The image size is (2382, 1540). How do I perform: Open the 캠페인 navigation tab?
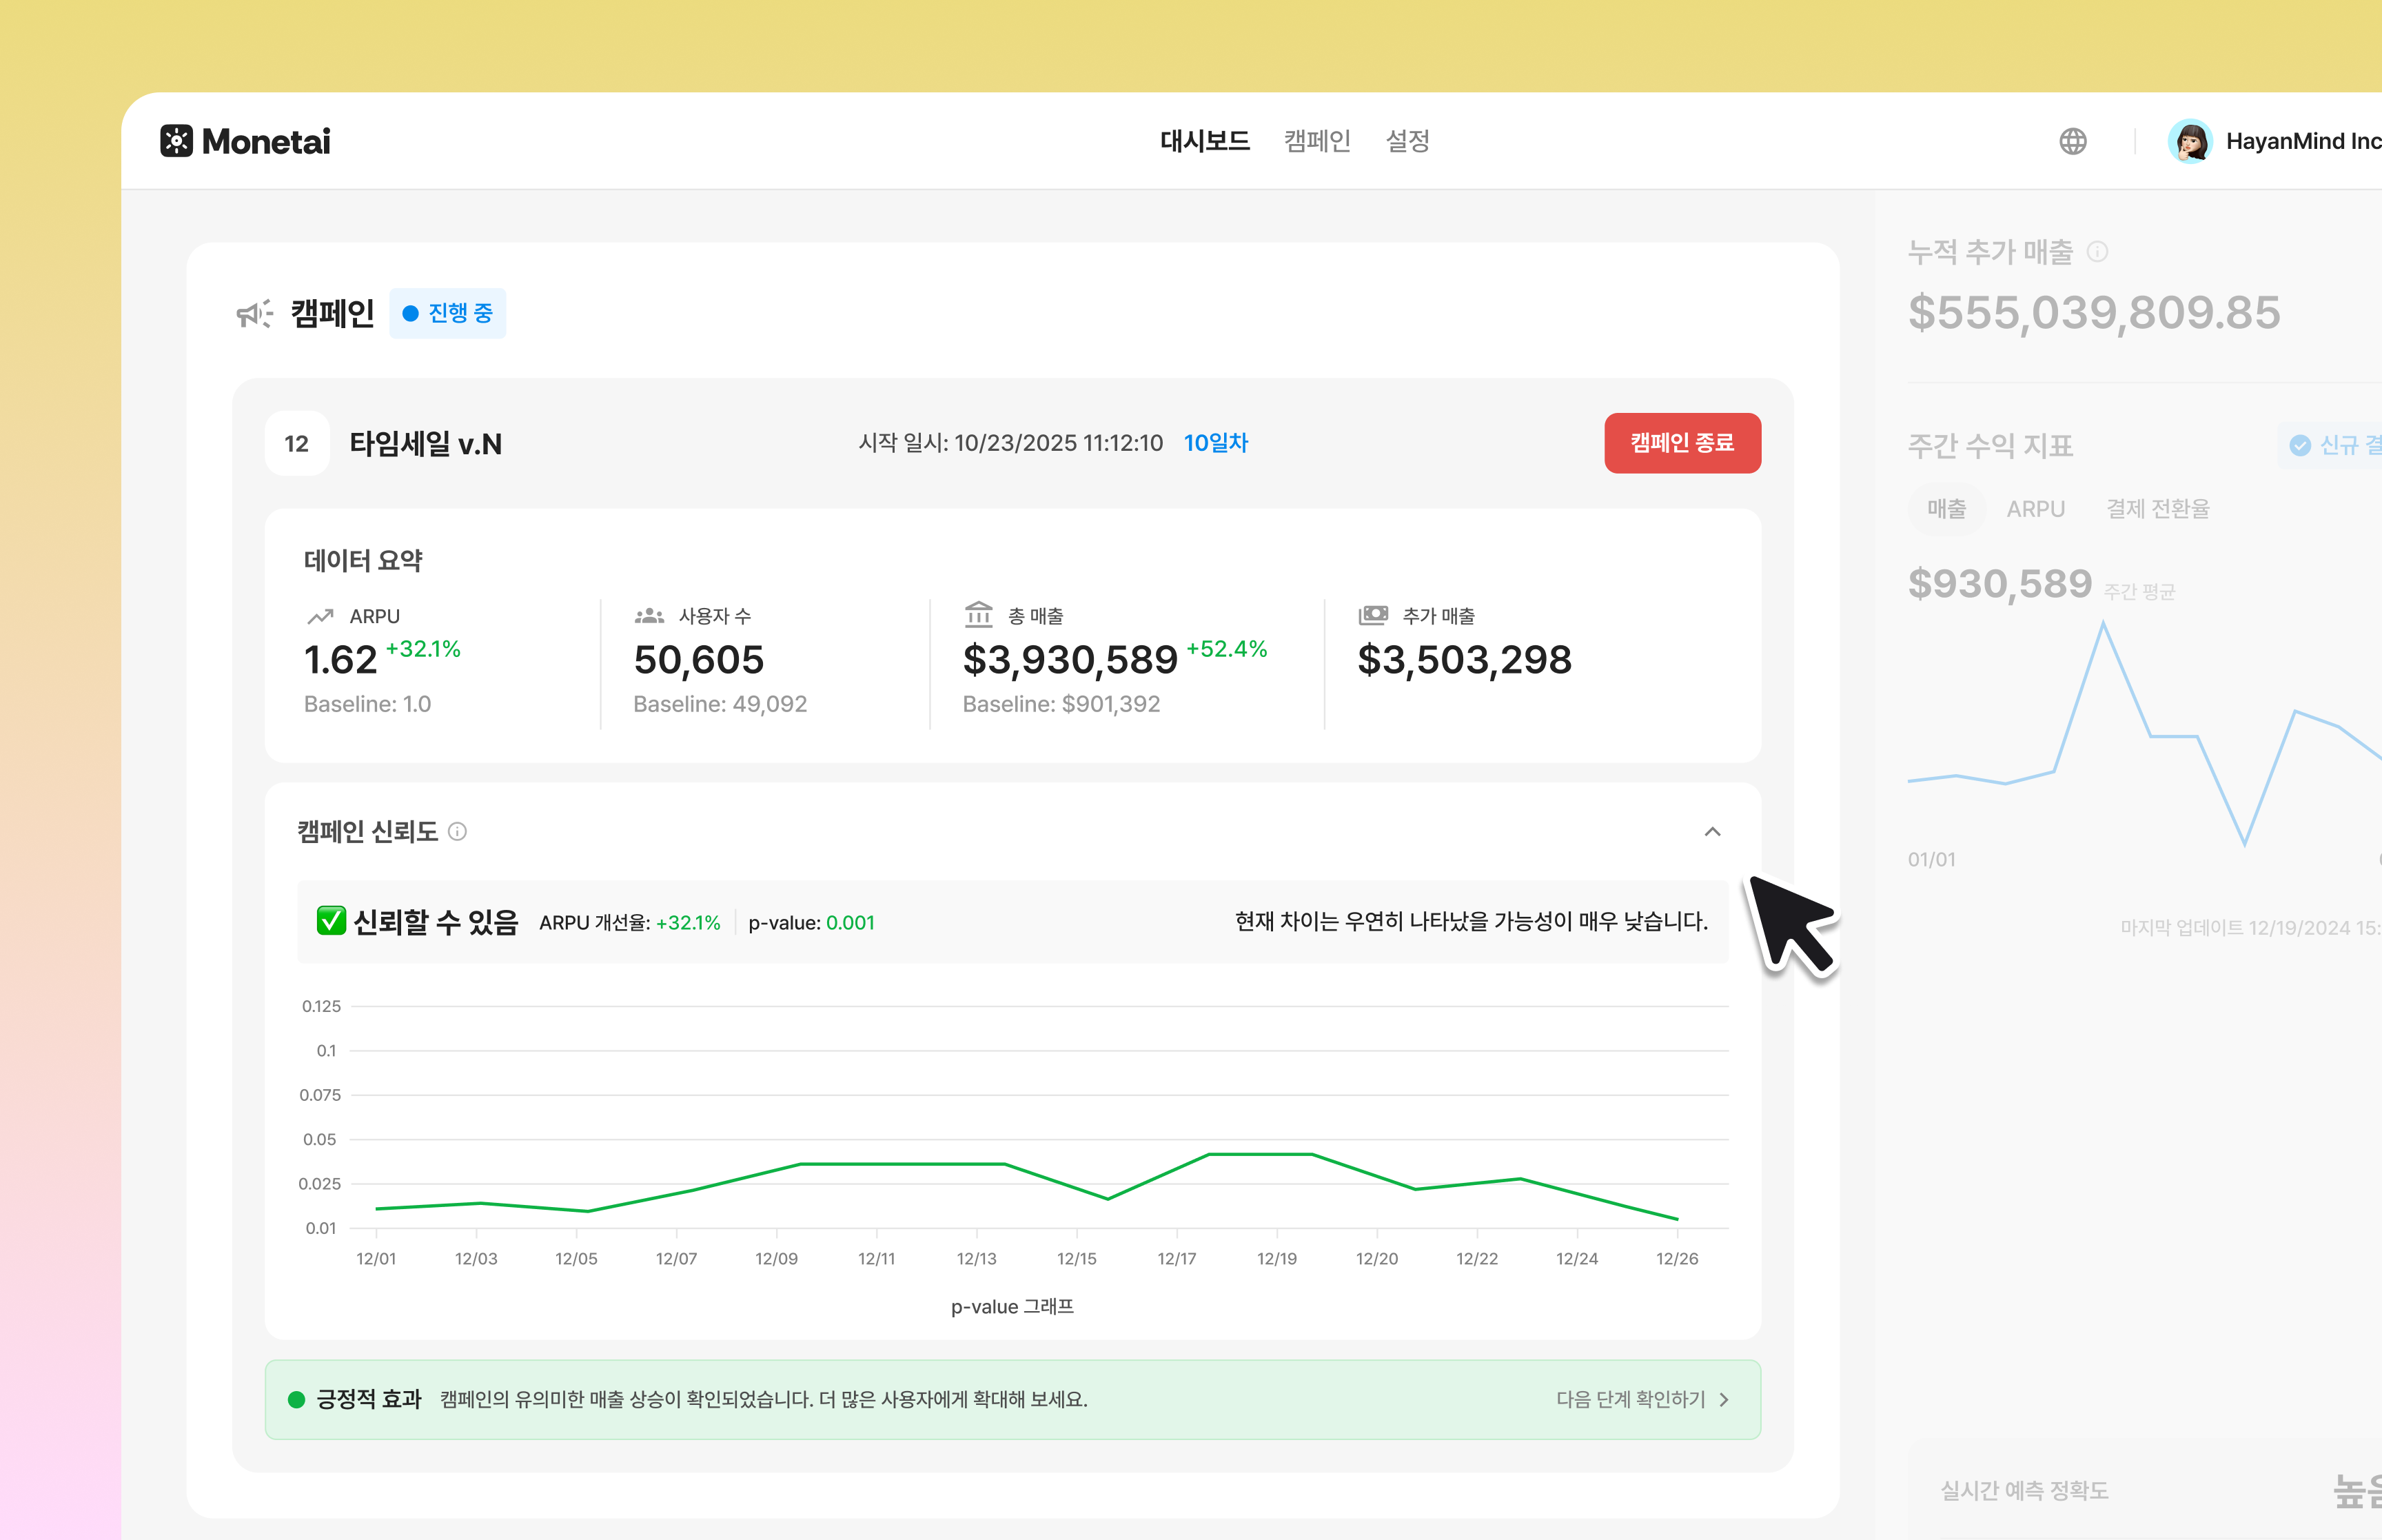(1316, 141)
